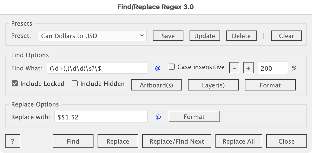
Task: Increase zoom with the plus button
Action: (248, 68)
